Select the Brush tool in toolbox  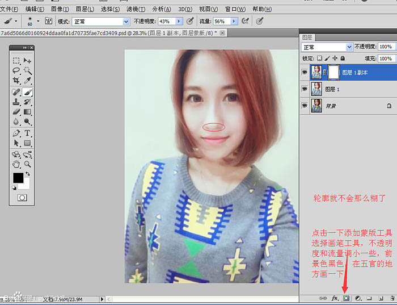(28, 91)
